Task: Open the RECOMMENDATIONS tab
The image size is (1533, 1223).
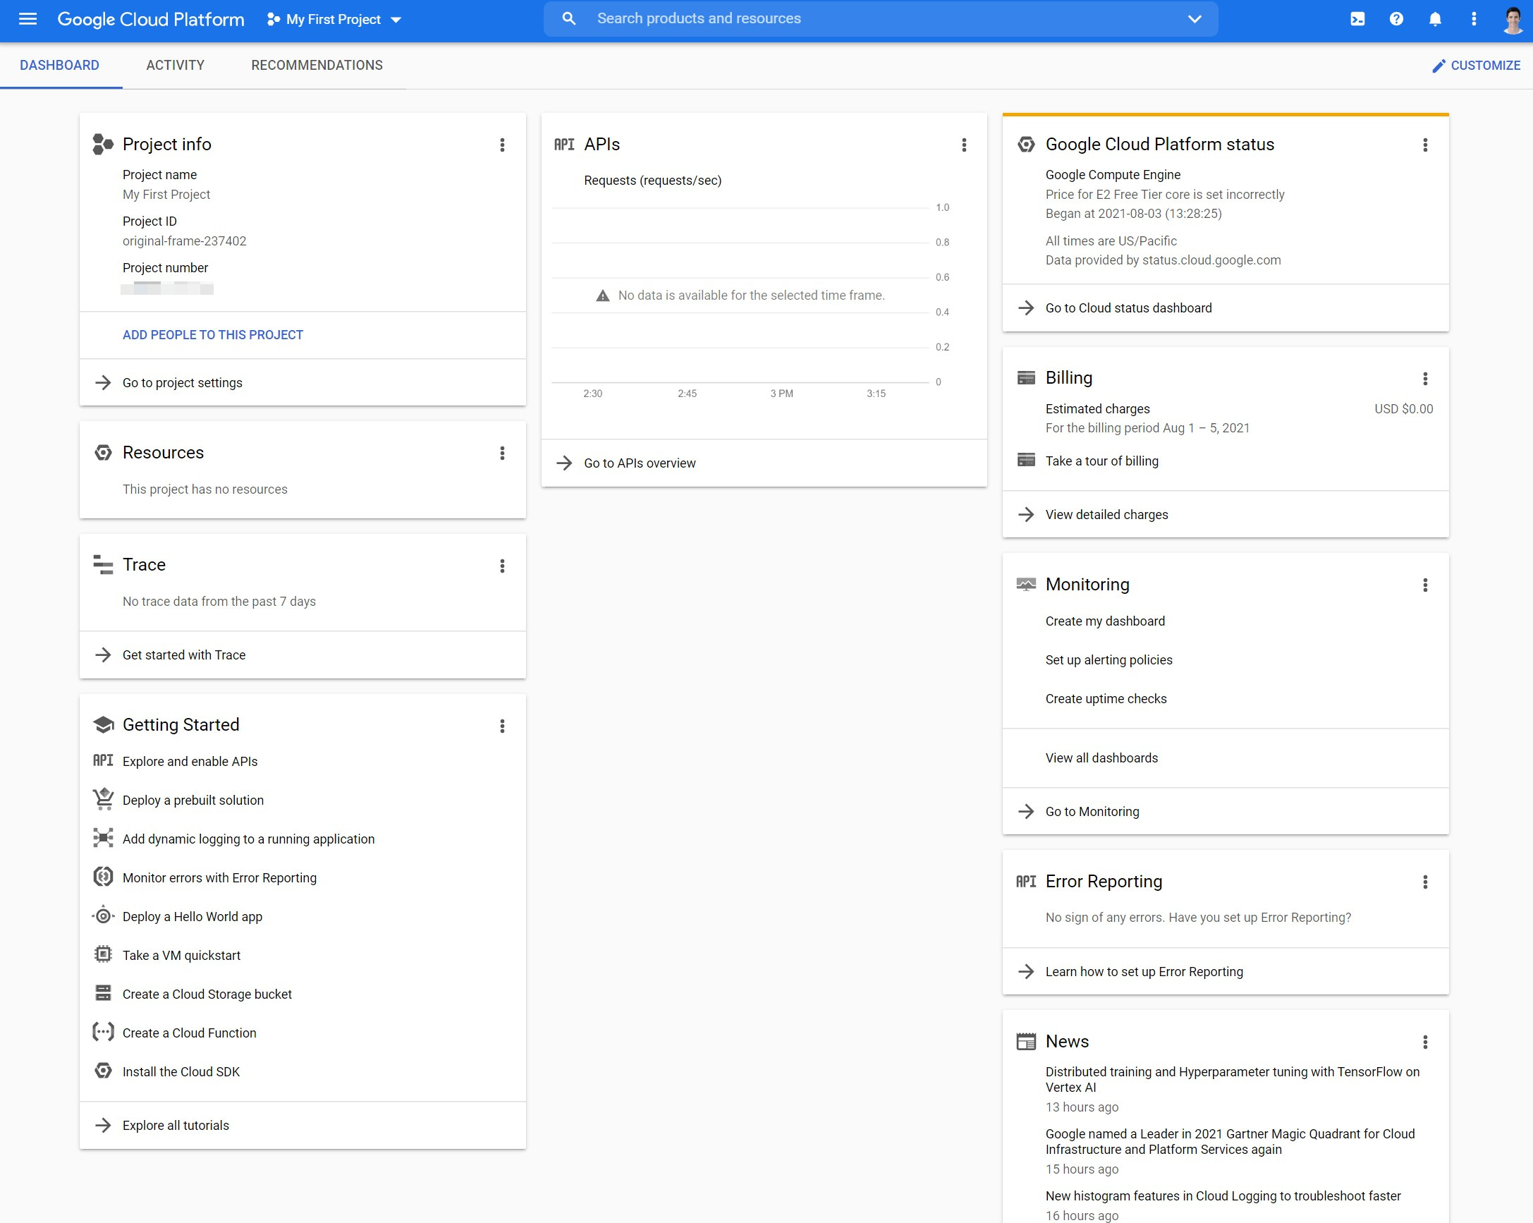Action: (317, 65)
